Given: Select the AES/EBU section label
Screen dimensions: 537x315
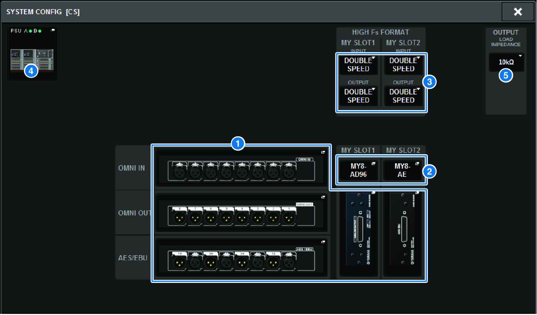Looking at the screenshot, I should click(132, 258).
